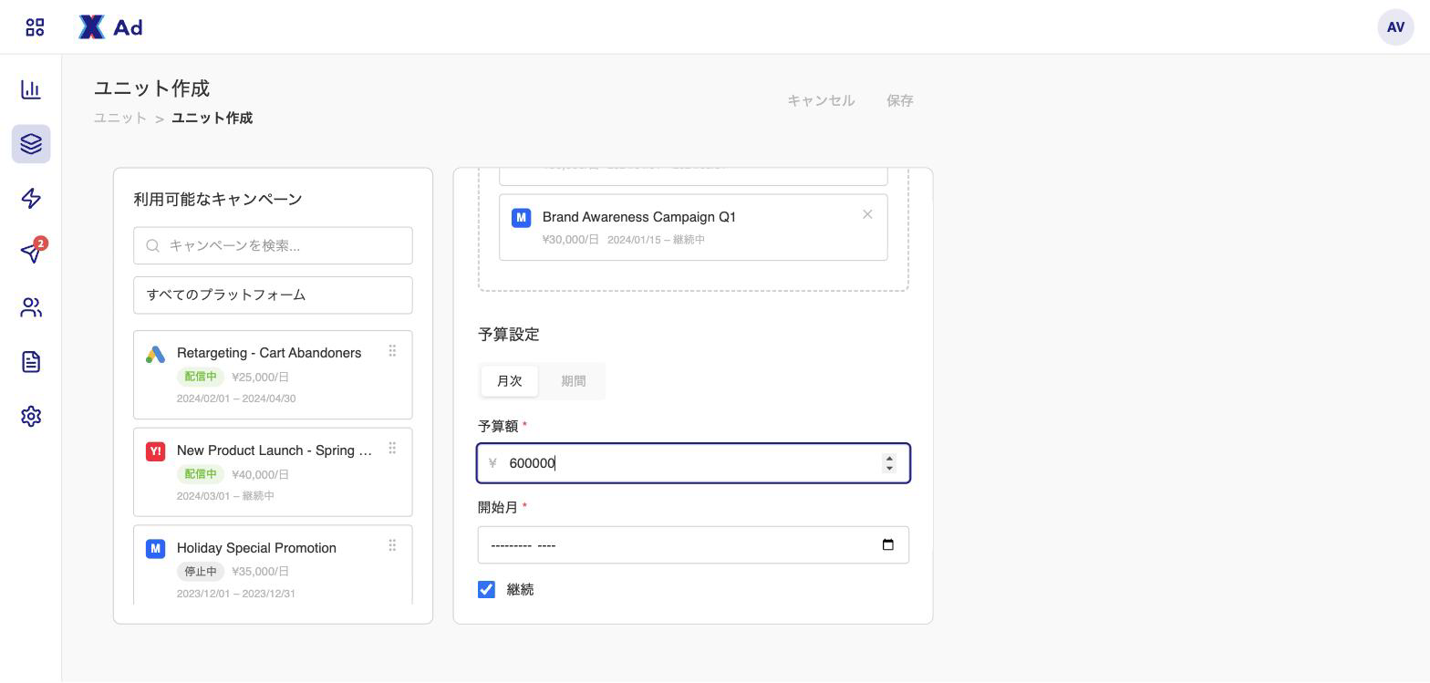
Task: Click the Google Ads icon on Retargeting card
Action: pyautogui.click(x=155, y=355)
